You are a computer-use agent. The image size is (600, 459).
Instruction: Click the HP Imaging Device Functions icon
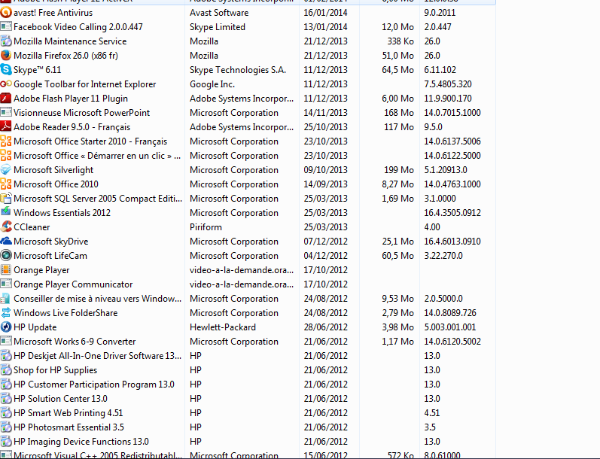click(x=6, y=441)
